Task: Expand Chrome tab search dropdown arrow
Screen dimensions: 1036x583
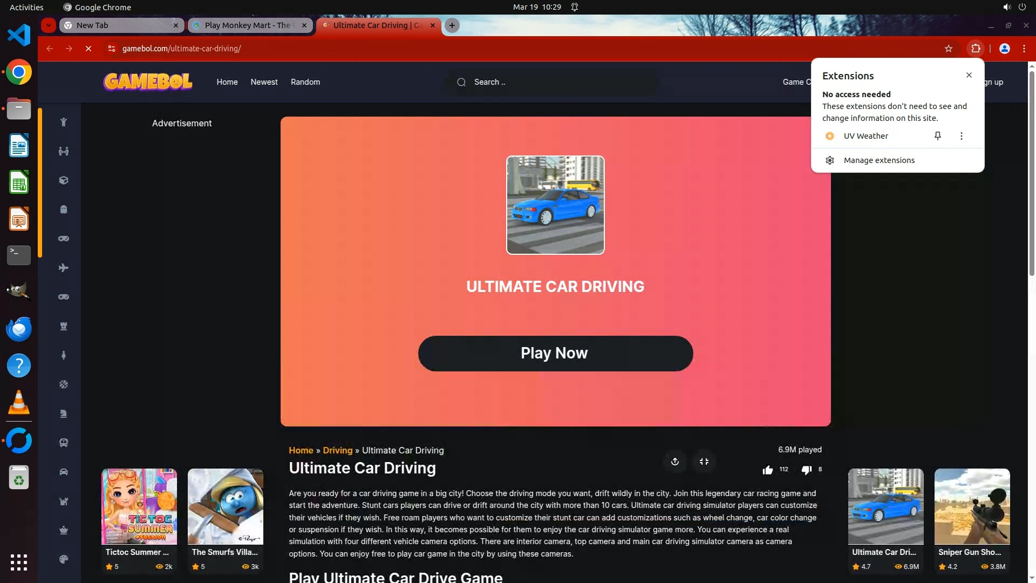Action: point(49,25)
